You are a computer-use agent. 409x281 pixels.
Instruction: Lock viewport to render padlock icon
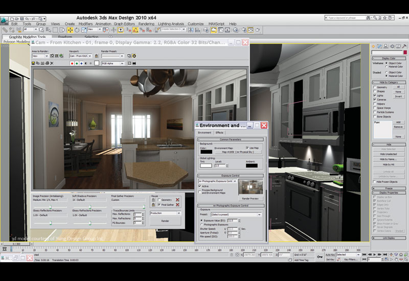pos(96,56)
